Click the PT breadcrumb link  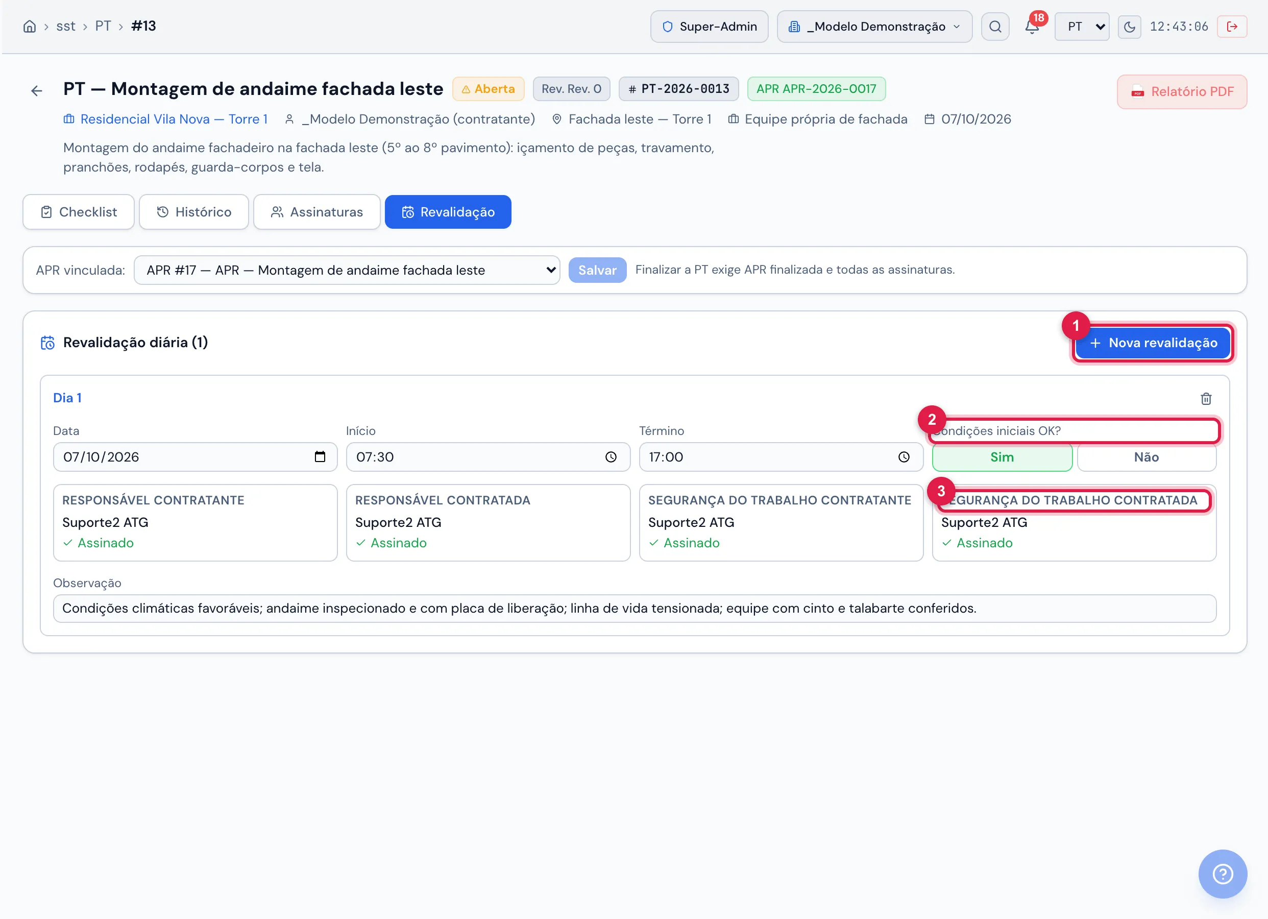103,26
